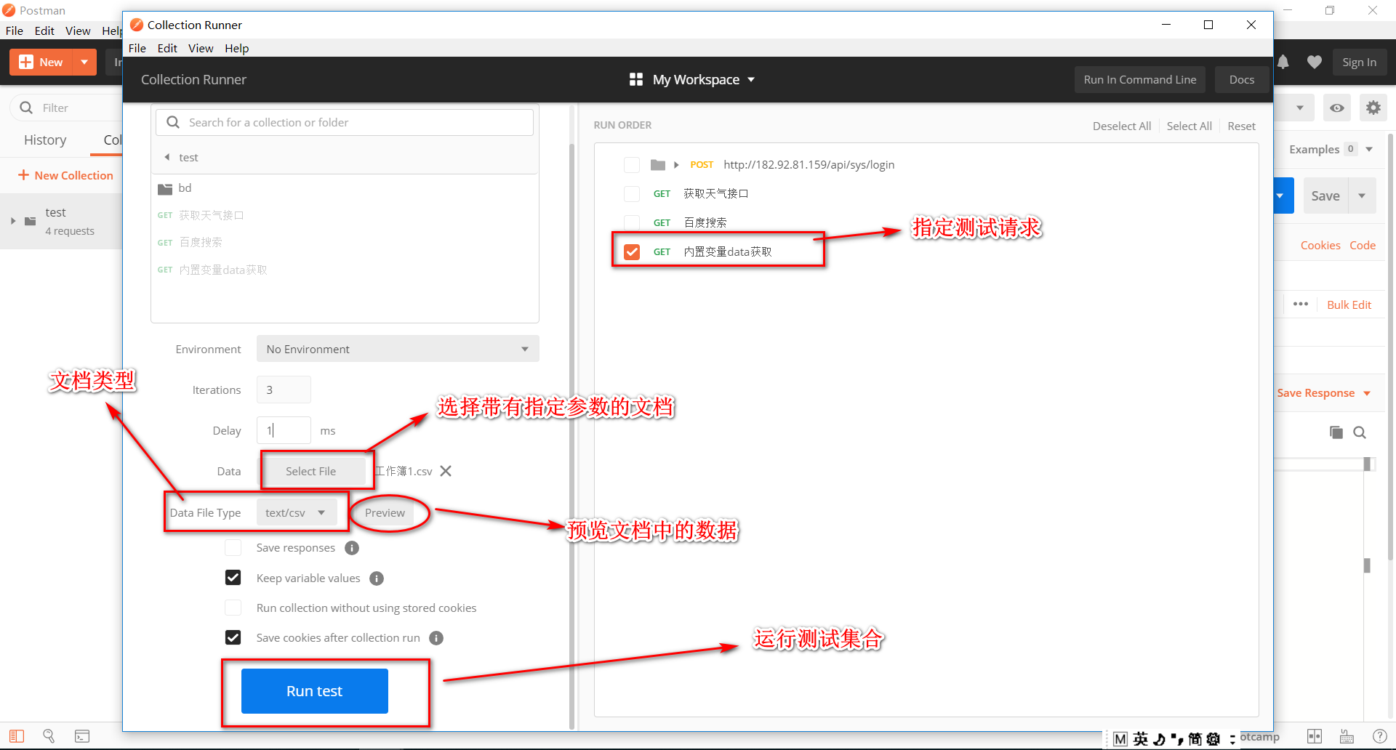Open the Data File Type text/csv dropdown

(x=297, y=512)
